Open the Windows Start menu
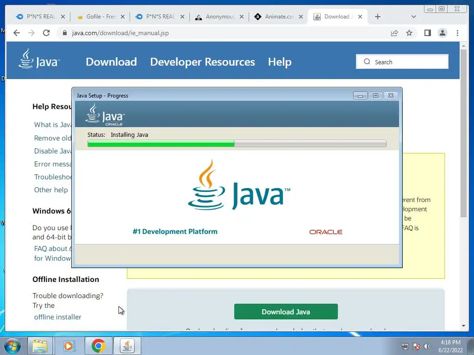This screenshot has width=474, height=355. pyautogui.click(x=12, y=346)
